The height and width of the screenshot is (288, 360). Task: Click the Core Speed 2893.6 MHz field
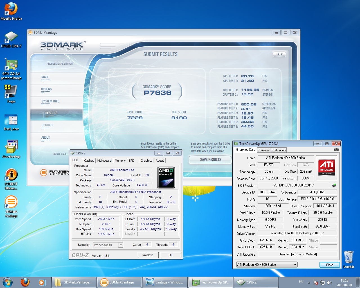click(x=106, y=219)
